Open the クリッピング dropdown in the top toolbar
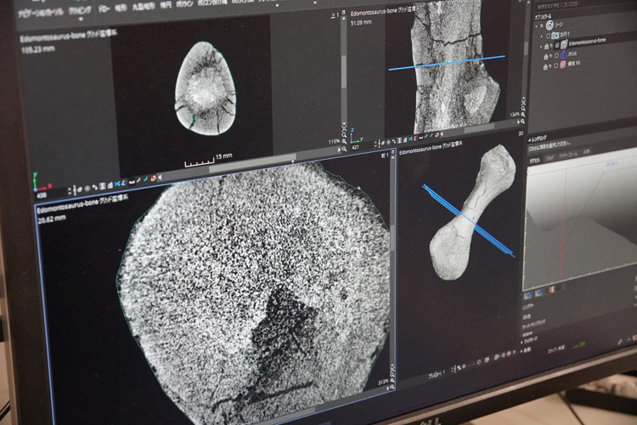 coord(80,12)
